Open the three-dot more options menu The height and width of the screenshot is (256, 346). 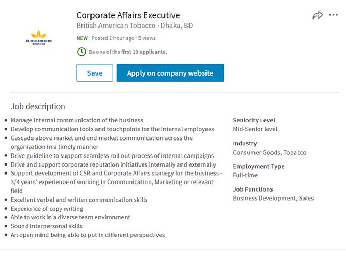tap(333, 15)
